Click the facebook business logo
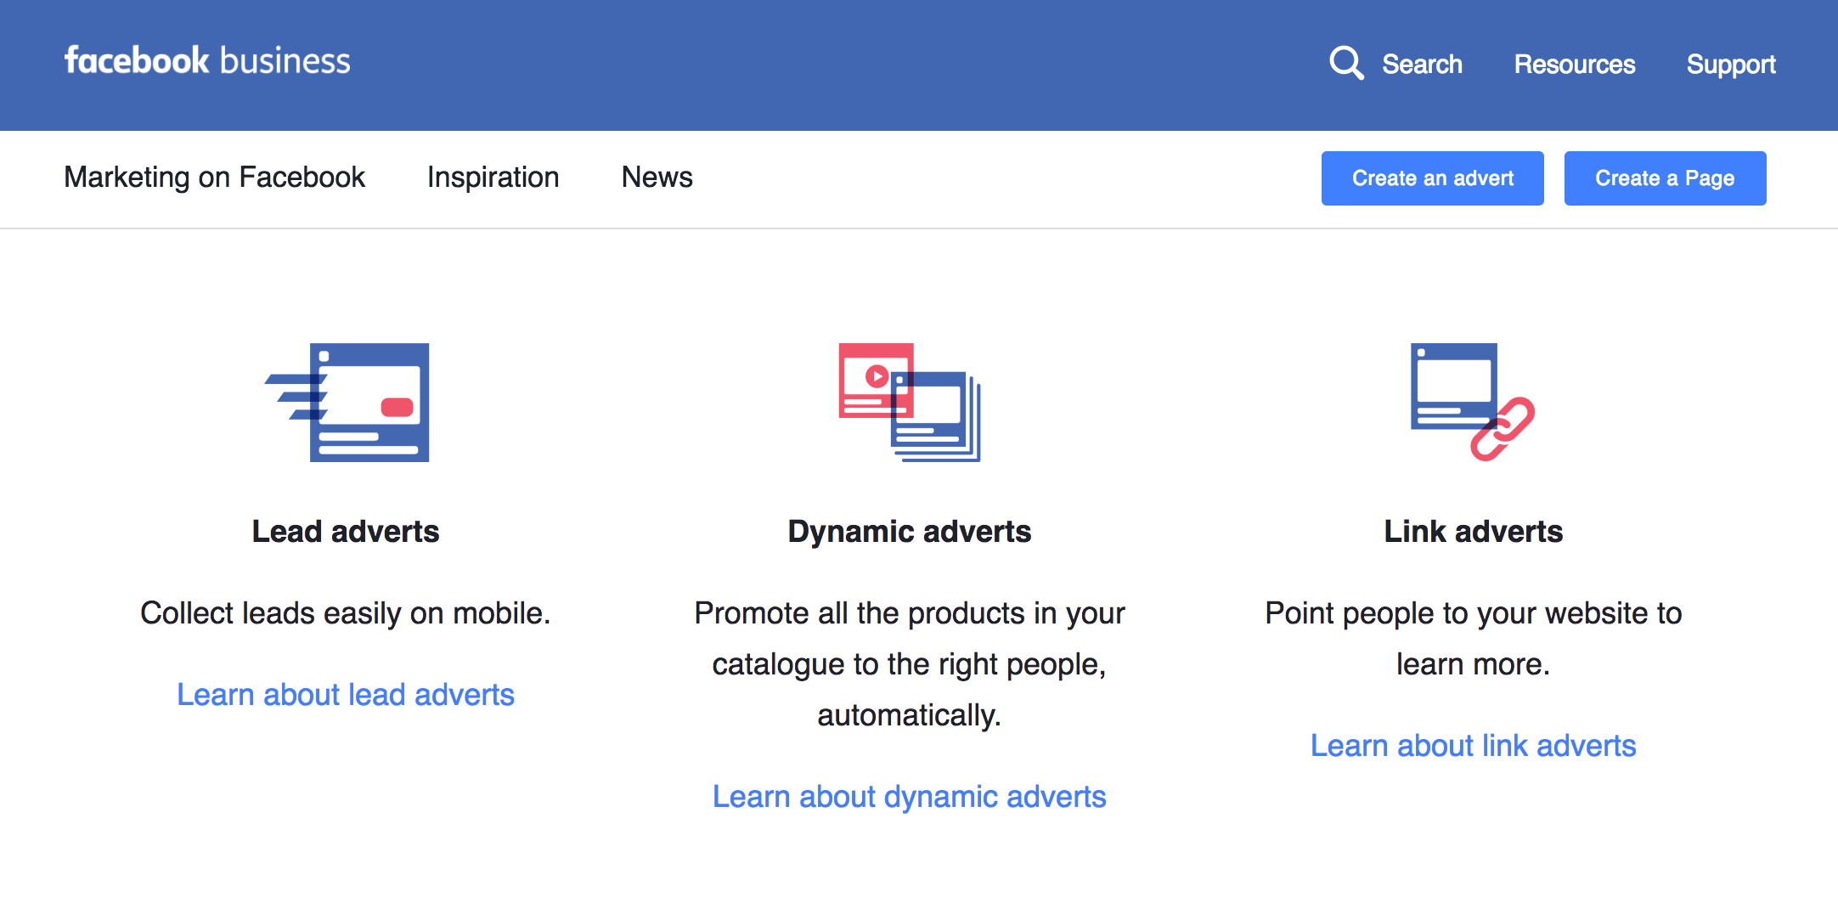This screenshot has height=897, width=1838. click(x=207, y=61)
